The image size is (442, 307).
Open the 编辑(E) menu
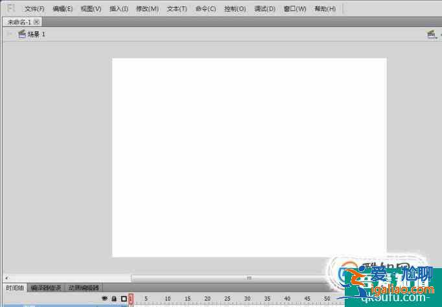tap(63, 9)
